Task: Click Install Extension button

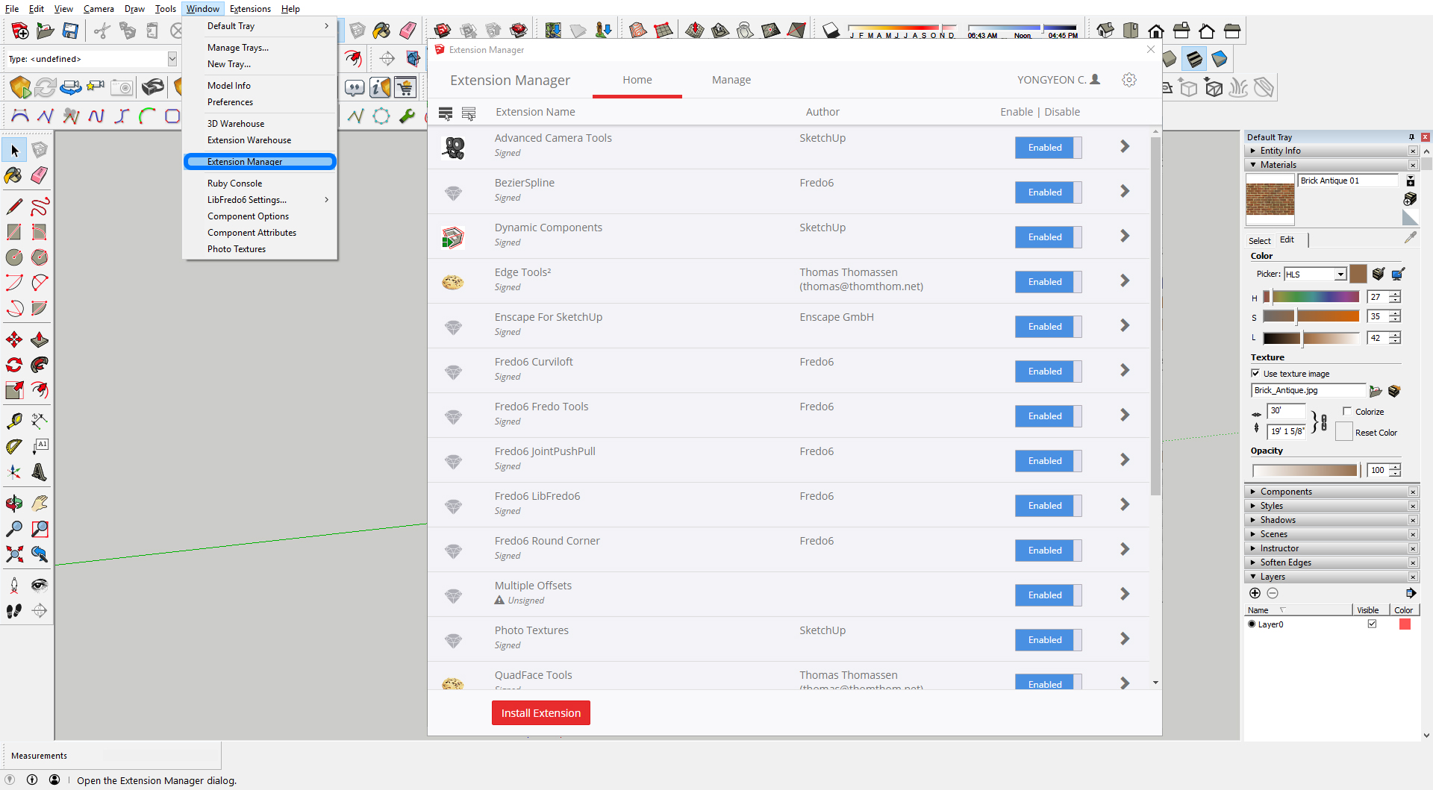Action: point(541,713)
